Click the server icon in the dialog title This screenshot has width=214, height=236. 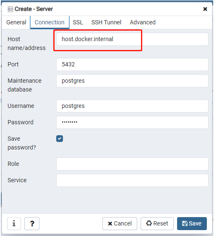tap(10, 9)
